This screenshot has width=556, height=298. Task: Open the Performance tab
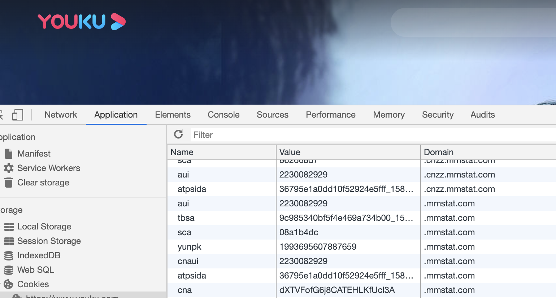(x=331, y=115)
